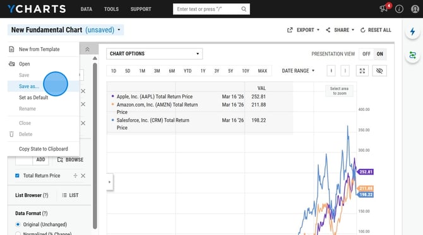Click the fullscreen expand chart icon
Screen dimensions: 423x235
point(362,71)
